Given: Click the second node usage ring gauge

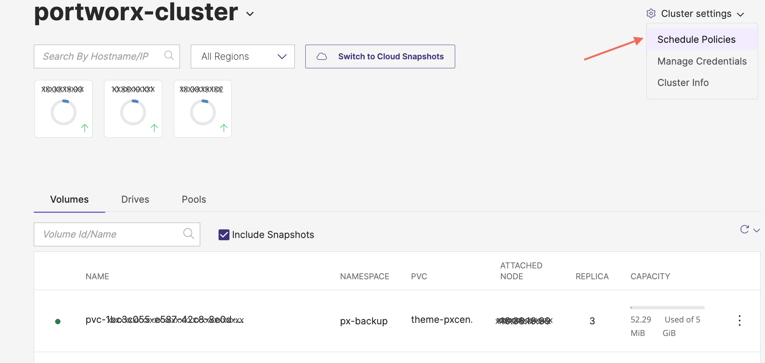Looking at the screenshot, I should click(x=133, y=112).
